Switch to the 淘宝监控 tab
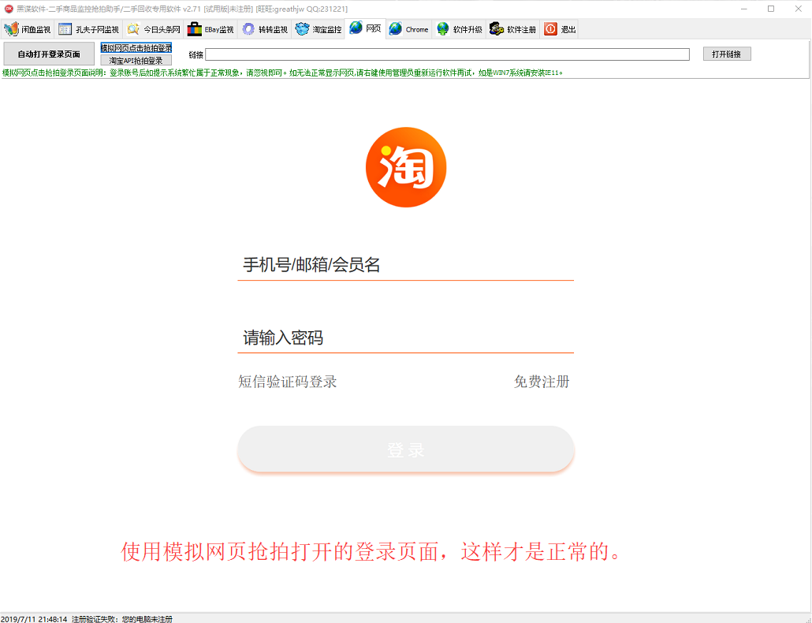 pos(318,29)
